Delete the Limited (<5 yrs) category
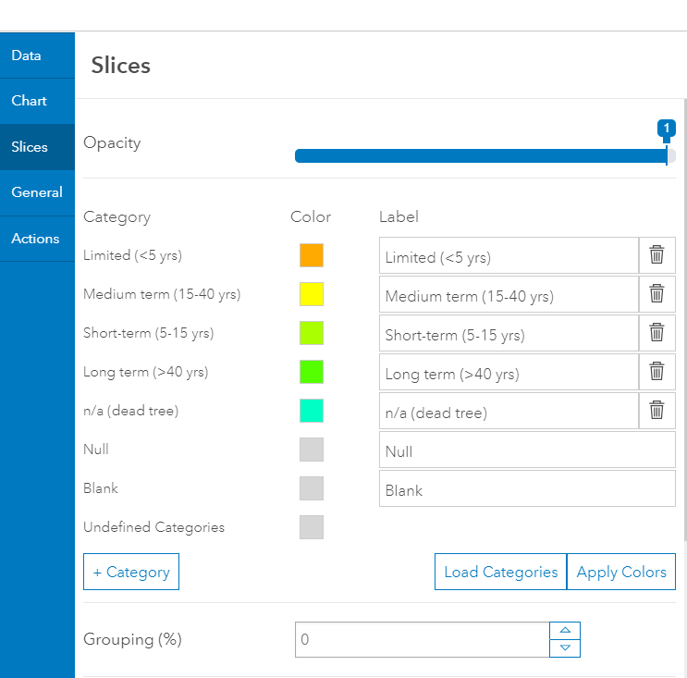The image size is (687, 678). point(656,255)
